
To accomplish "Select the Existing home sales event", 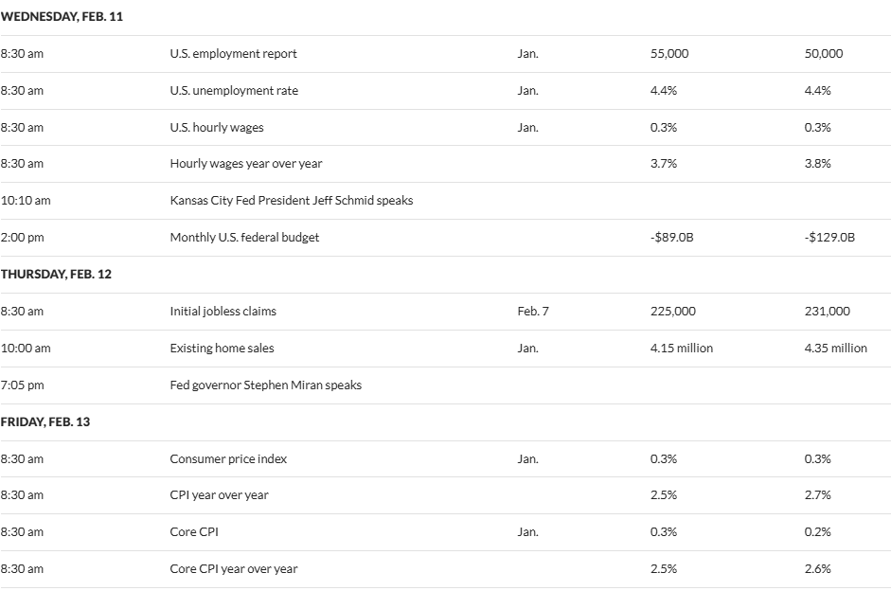I will click(x=222, y=349).
